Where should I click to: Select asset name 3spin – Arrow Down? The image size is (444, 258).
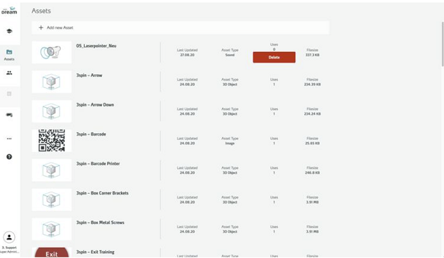(95, 104)
